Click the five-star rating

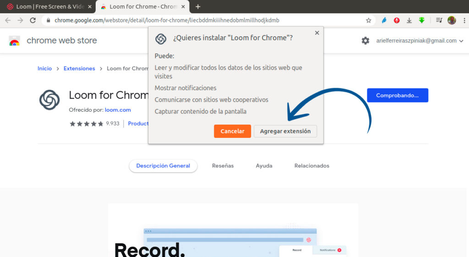pos(86,124)
